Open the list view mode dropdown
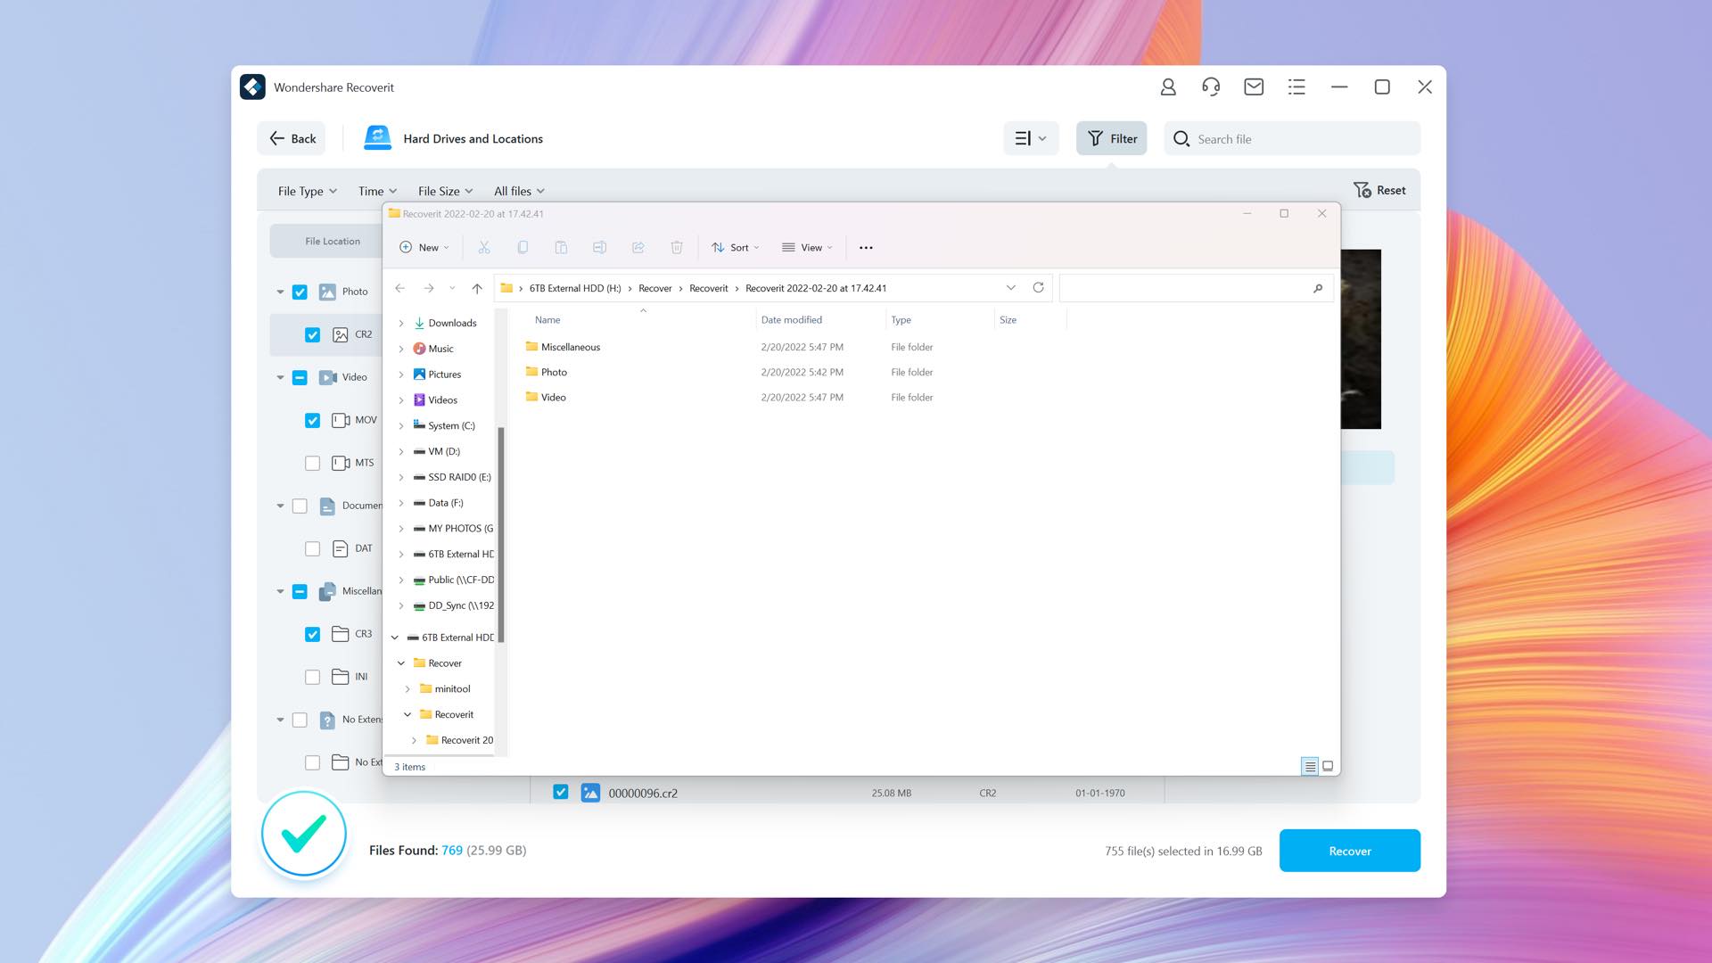This screenshot has height=963, width=1712. click(1031, 138)
